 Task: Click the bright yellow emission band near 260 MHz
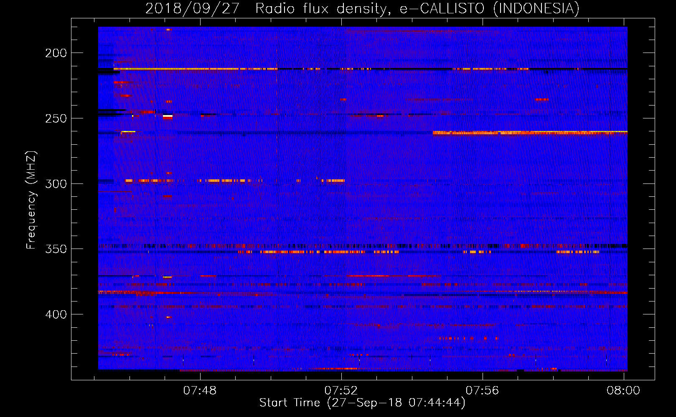(x=530, y=133)
